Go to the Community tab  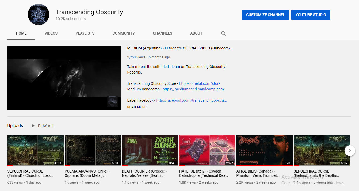(x=124, y=33)
